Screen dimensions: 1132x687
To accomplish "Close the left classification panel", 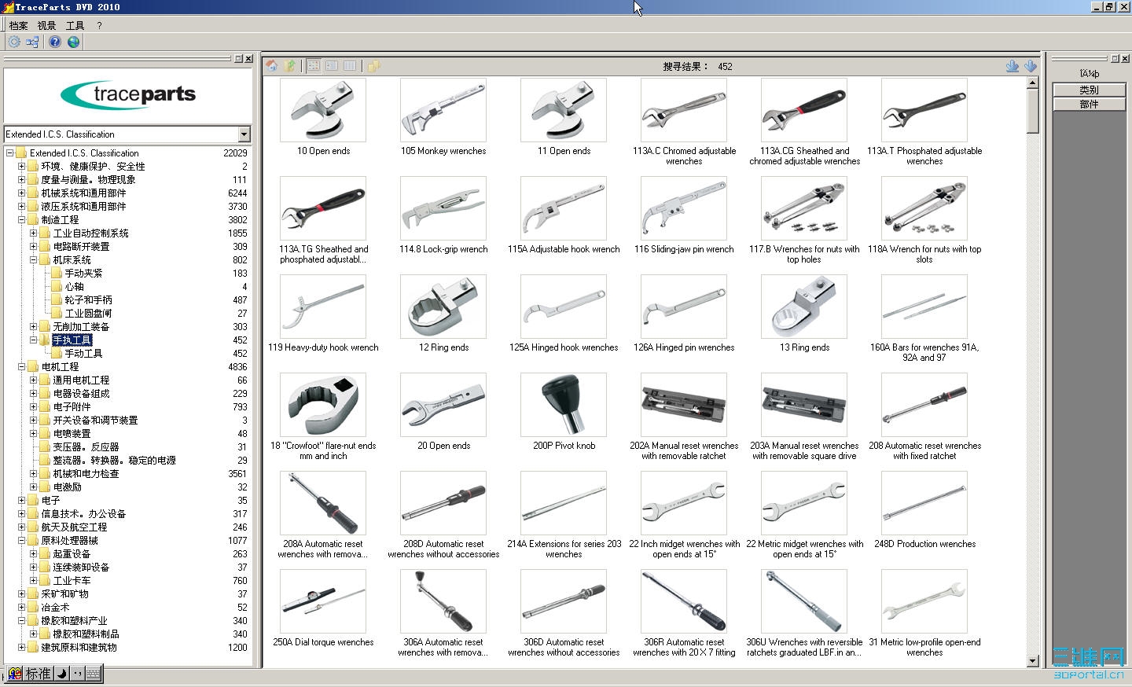I will point(248,58).
